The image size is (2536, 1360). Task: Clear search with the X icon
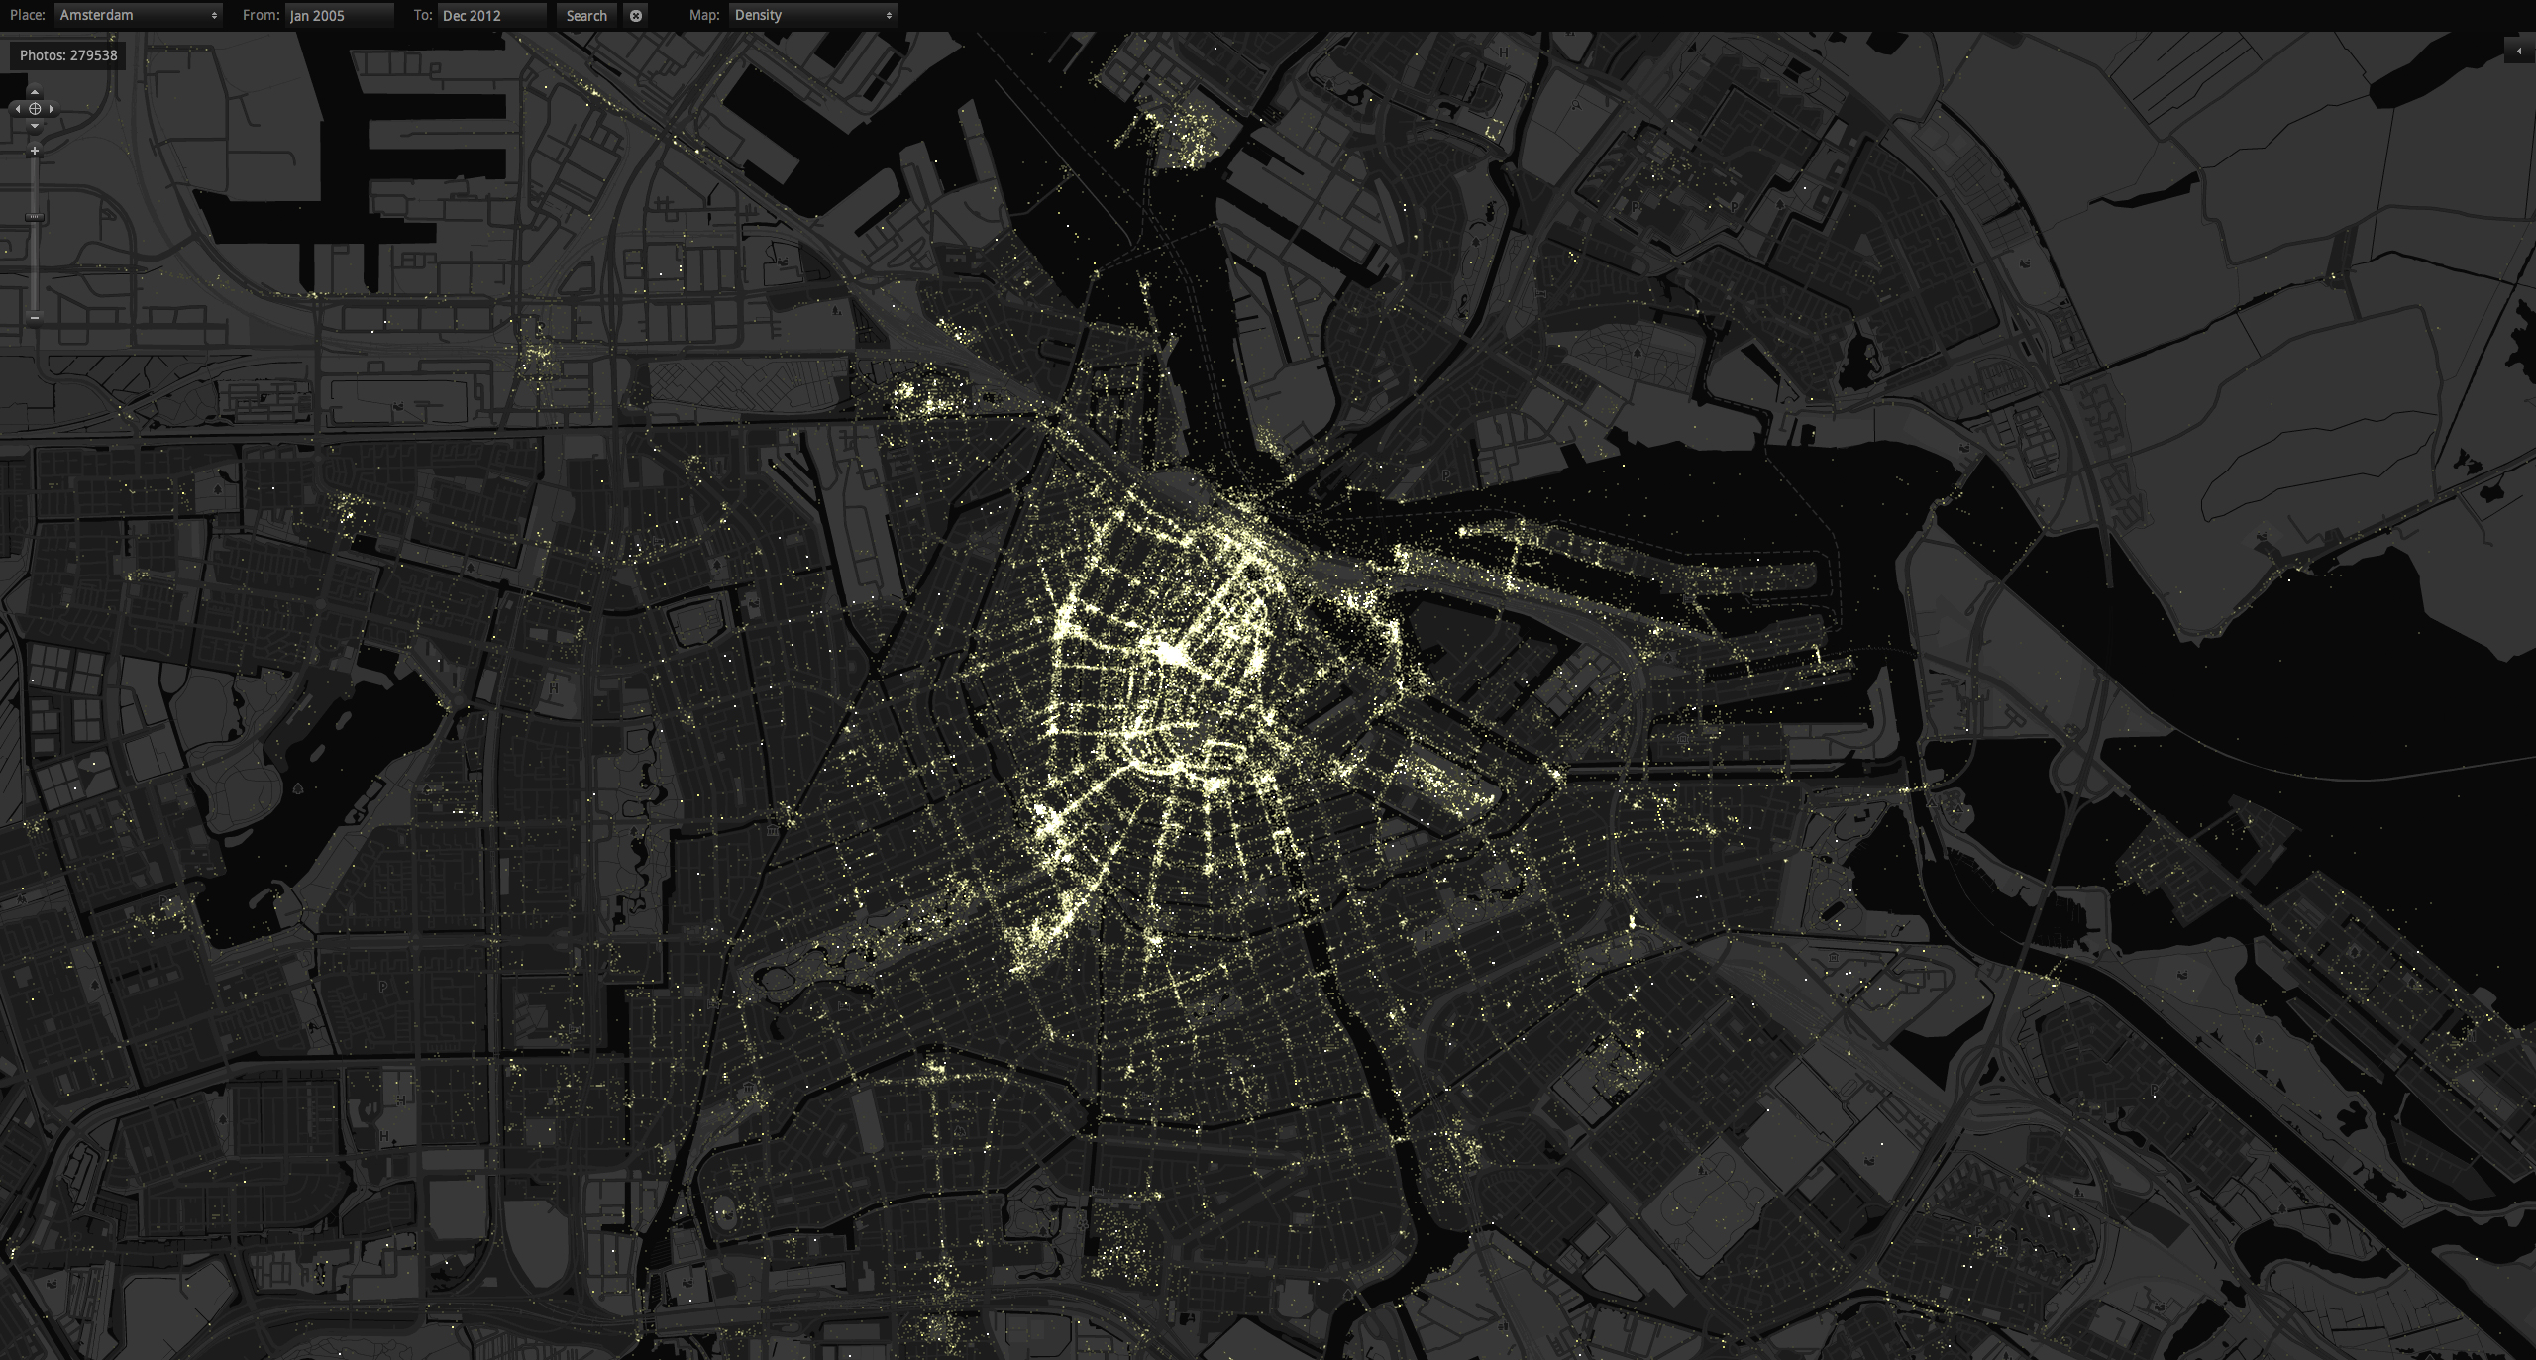(636, 15)
